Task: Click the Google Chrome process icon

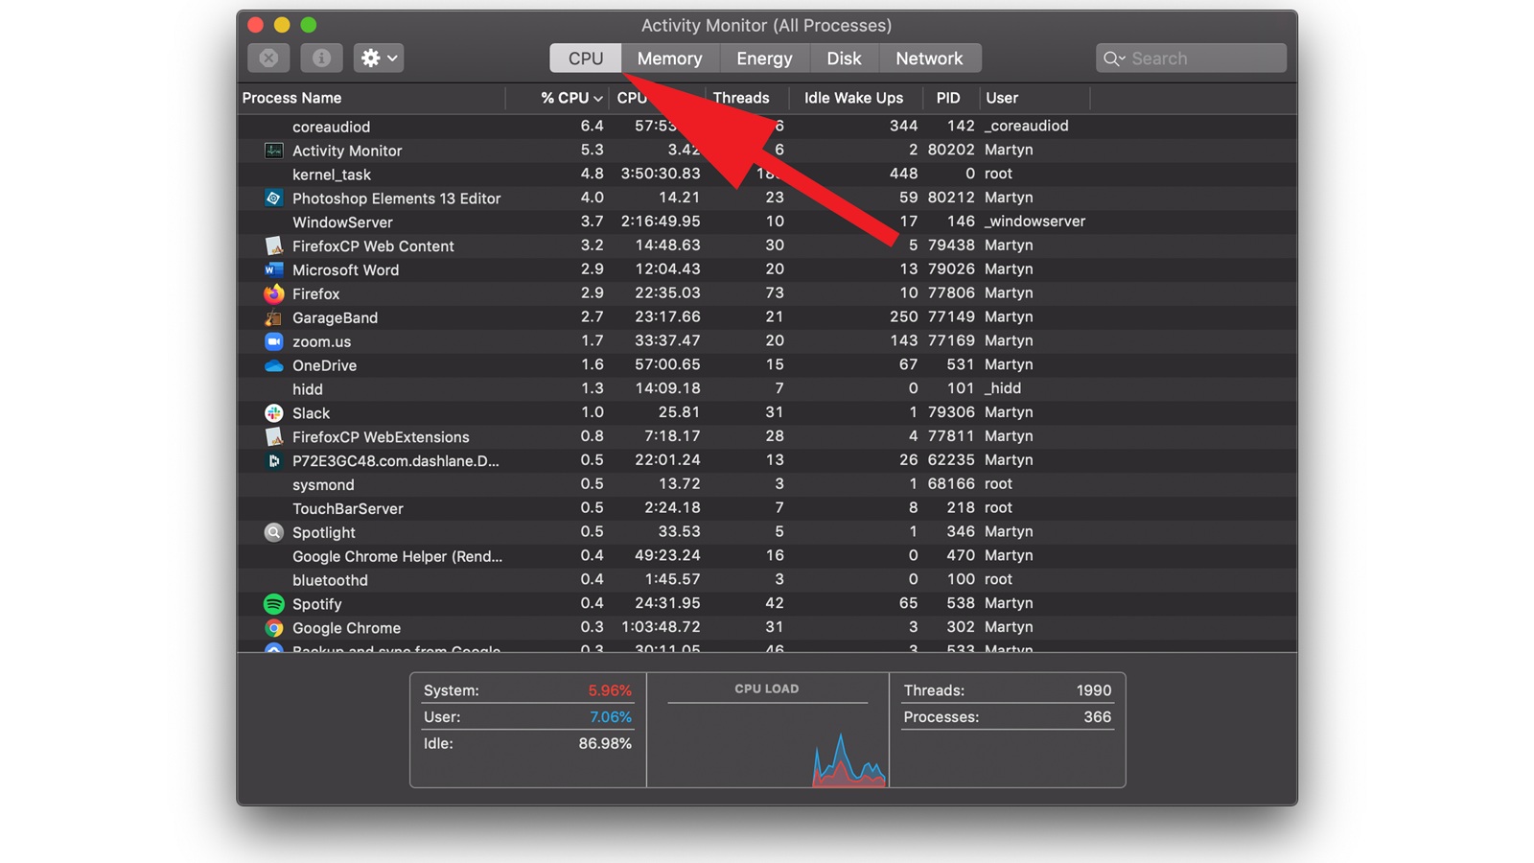Action: 274,628
